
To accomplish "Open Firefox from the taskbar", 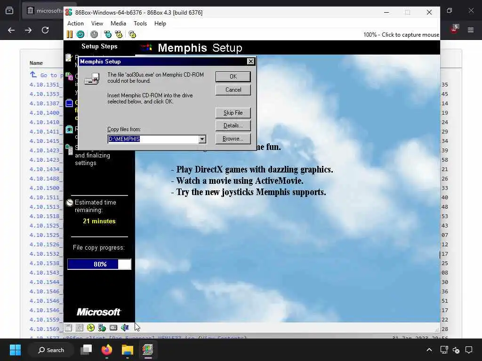I will (107, 350).
